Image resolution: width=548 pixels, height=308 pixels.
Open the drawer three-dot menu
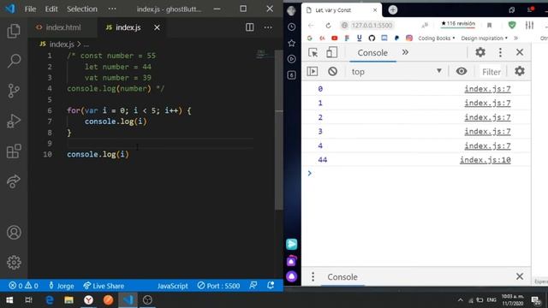click(x=313, y=276)
